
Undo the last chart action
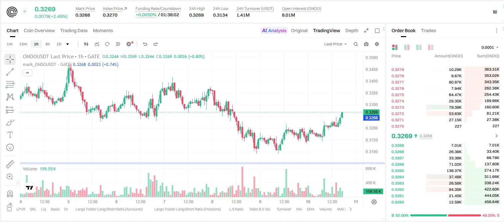145,44
